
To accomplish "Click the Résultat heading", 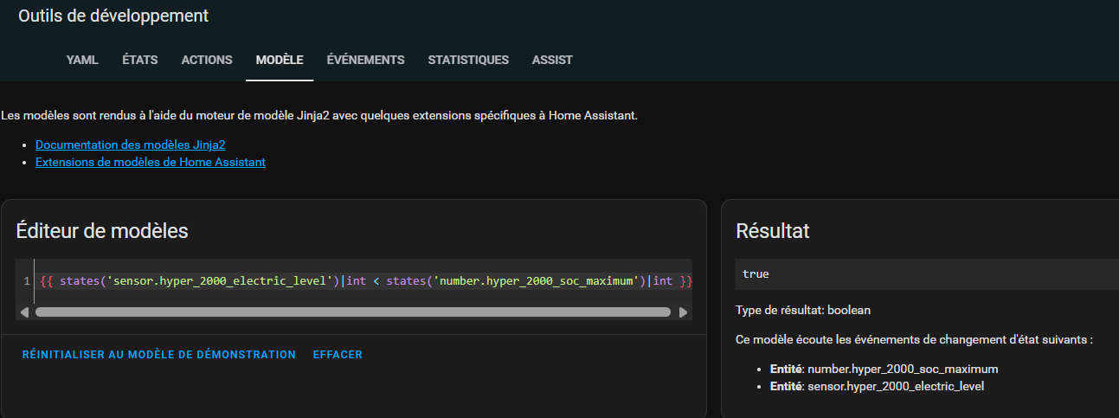I will 773,231.
